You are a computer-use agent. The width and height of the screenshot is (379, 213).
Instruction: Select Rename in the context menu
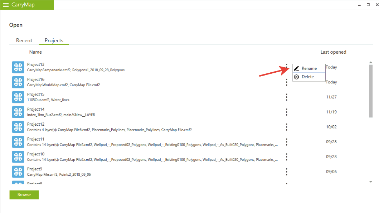(x=309, y=68)
